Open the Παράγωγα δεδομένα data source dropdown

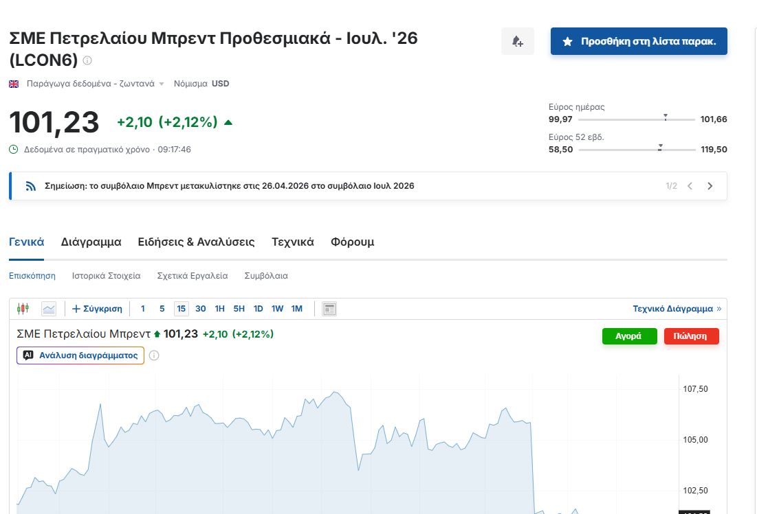[95, 84]
